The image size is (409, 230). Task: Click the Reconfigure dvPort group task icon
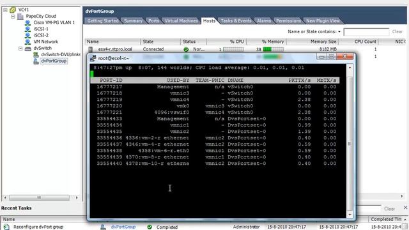click(x=6, y=227)
